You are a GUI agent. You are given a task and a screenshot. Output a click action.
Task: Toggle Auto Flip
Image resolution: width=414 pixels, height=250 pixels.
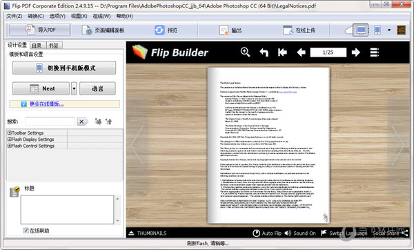(267, 233)
